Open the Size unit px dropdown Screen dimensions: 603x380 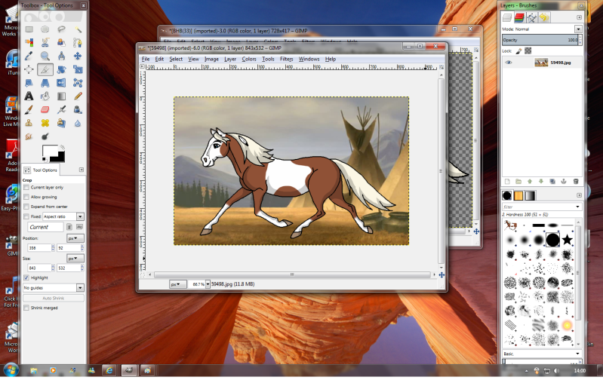(x=75, y=259)
